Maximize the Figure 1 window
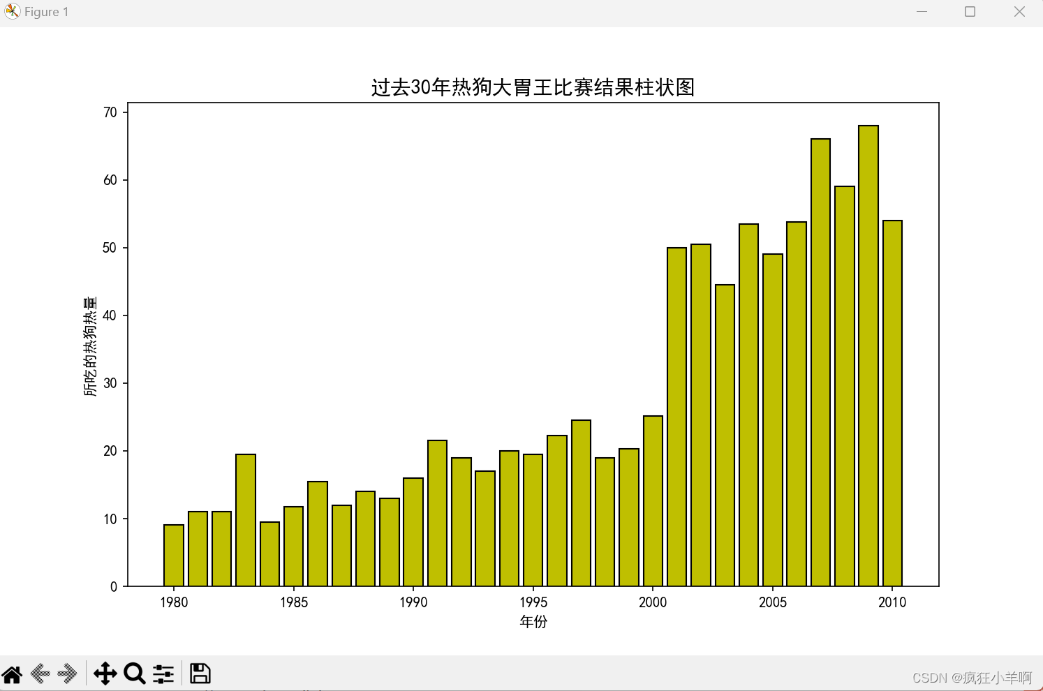1043x691 pixels. pyautogui.click(x=970, y=11)
